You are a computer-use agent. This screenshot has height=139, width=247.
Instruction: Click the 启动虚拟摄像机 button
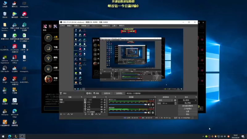point(188,106)
